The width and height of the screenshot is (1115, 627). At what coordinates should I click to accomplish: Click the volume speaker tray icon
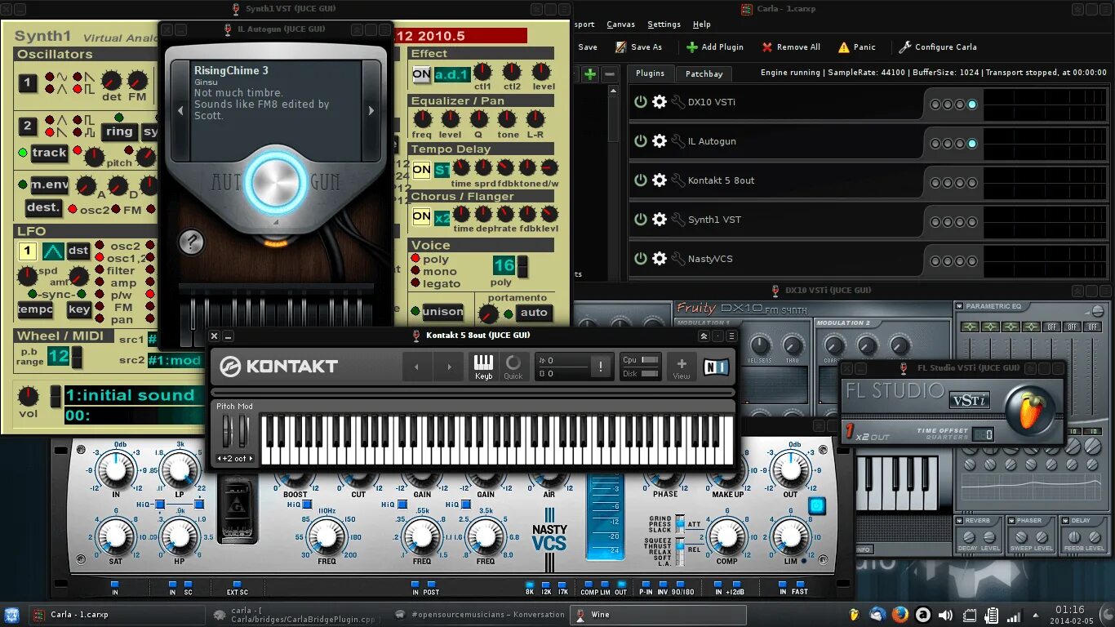coord(945,615)
